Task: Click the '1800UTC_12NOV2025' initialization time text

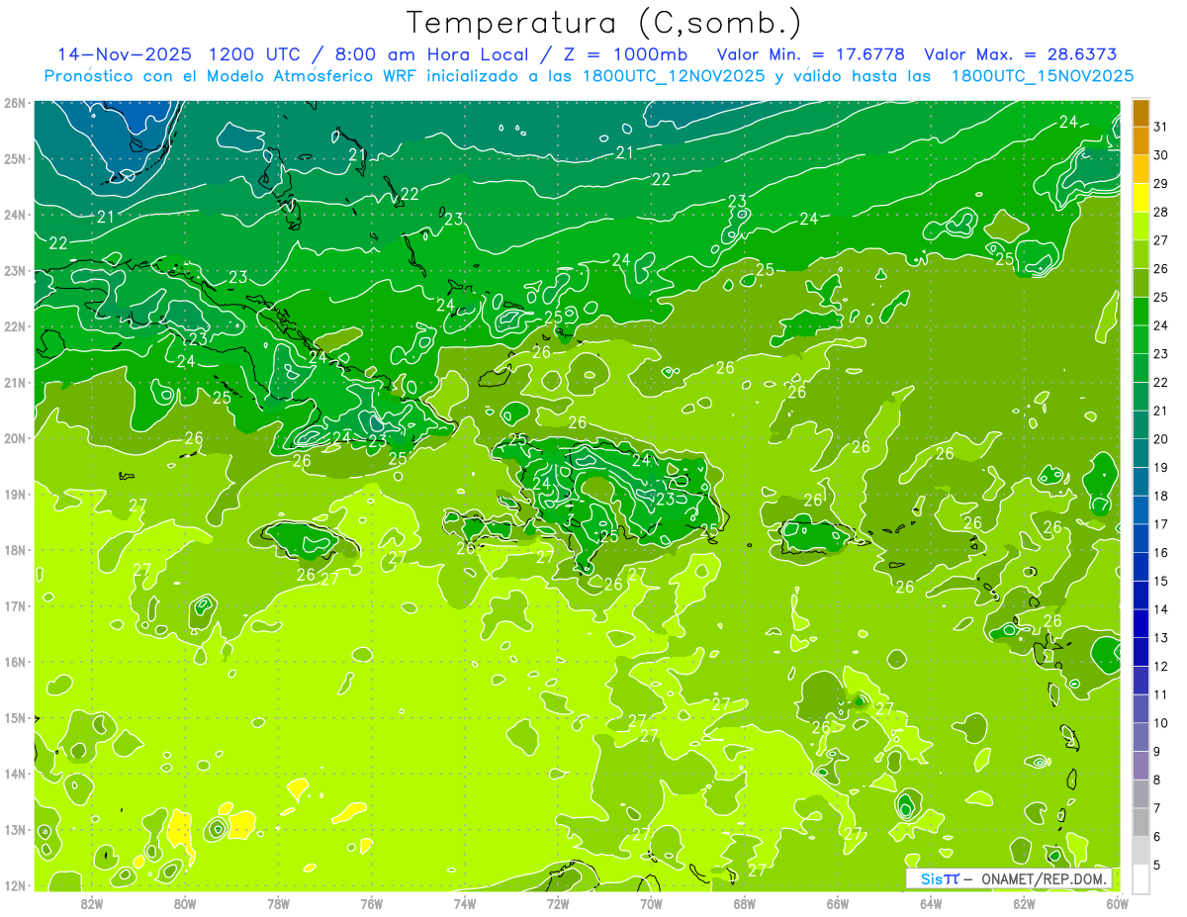Action: point(673,76)
